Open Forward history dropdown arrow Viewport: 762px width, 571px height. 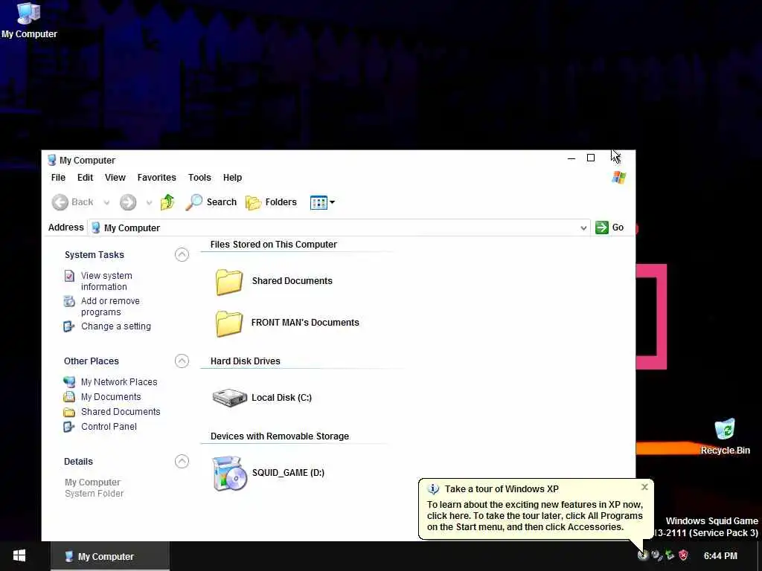(149, 202)
